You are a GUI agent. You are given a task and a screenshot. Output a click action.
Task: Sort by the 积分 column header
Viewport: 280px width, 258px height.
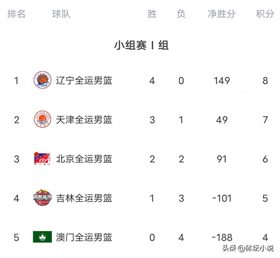click(x=265, y=14)
